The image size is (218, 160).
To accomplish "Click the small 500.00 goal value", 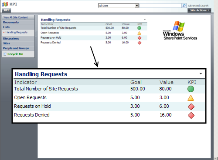I will 109,28.
